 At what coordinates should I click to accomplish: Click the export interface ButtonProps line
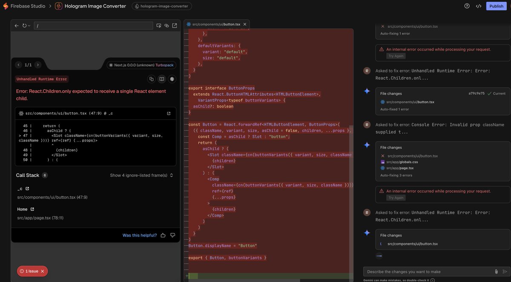click(221, 88)
